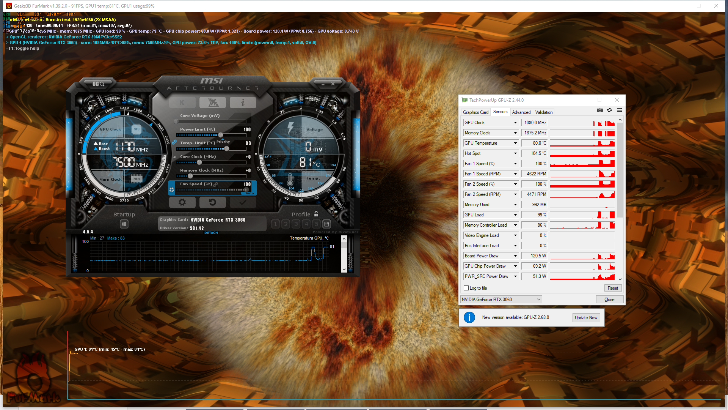Toggle apply overclock at Windows startup

click(124, 224)
